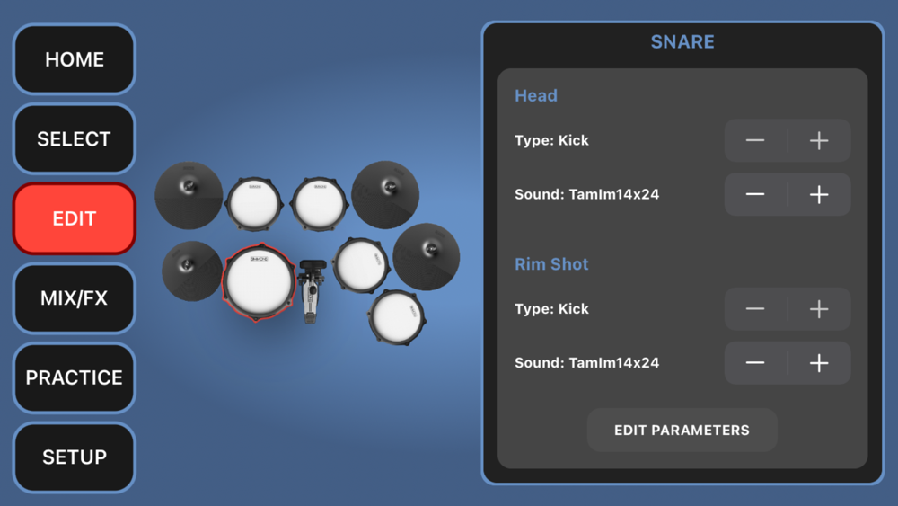Step Head Sound back with minus
Image resolution: width=898 pixels, height=506 pixels.
(x=755, y=195)
